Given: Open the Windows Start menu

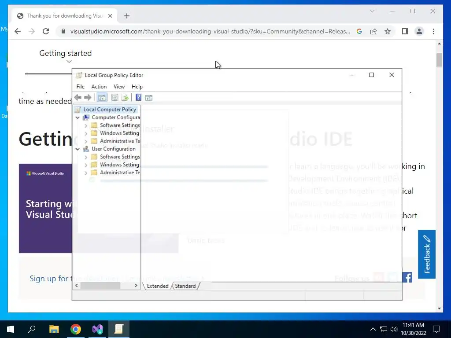Looking at the screenshot, I should (11, 329).
